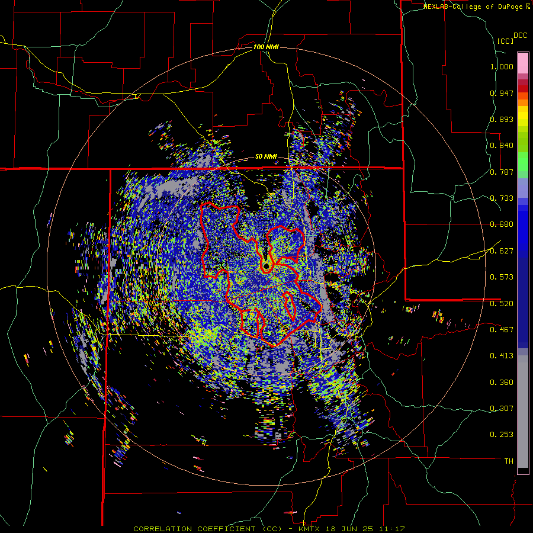Select the 0.360 scale value

pos(502,383)
